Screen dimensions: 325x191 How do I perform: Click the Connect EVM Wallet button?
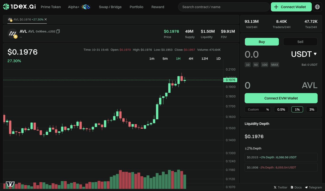[281, 98]
